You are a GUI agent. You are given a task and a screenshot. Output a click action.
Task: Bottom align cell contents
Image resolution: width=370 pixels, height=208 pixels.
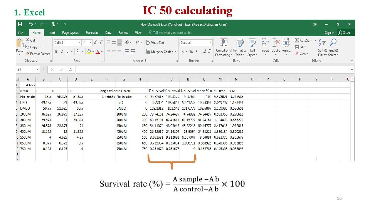click(119, 42)
